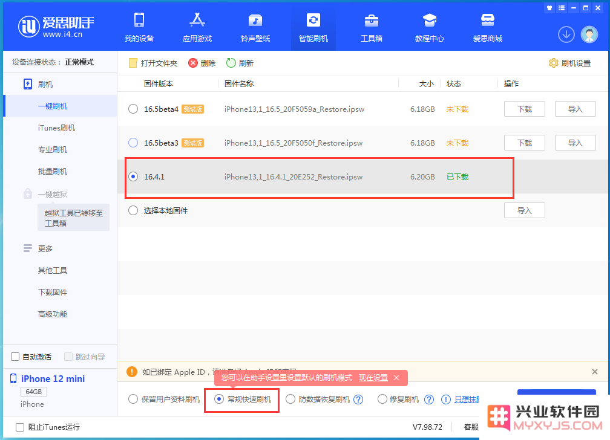Click the iPhone 12 mini device name
This screenshot has width=610, height=440.
tap(53, 378)
